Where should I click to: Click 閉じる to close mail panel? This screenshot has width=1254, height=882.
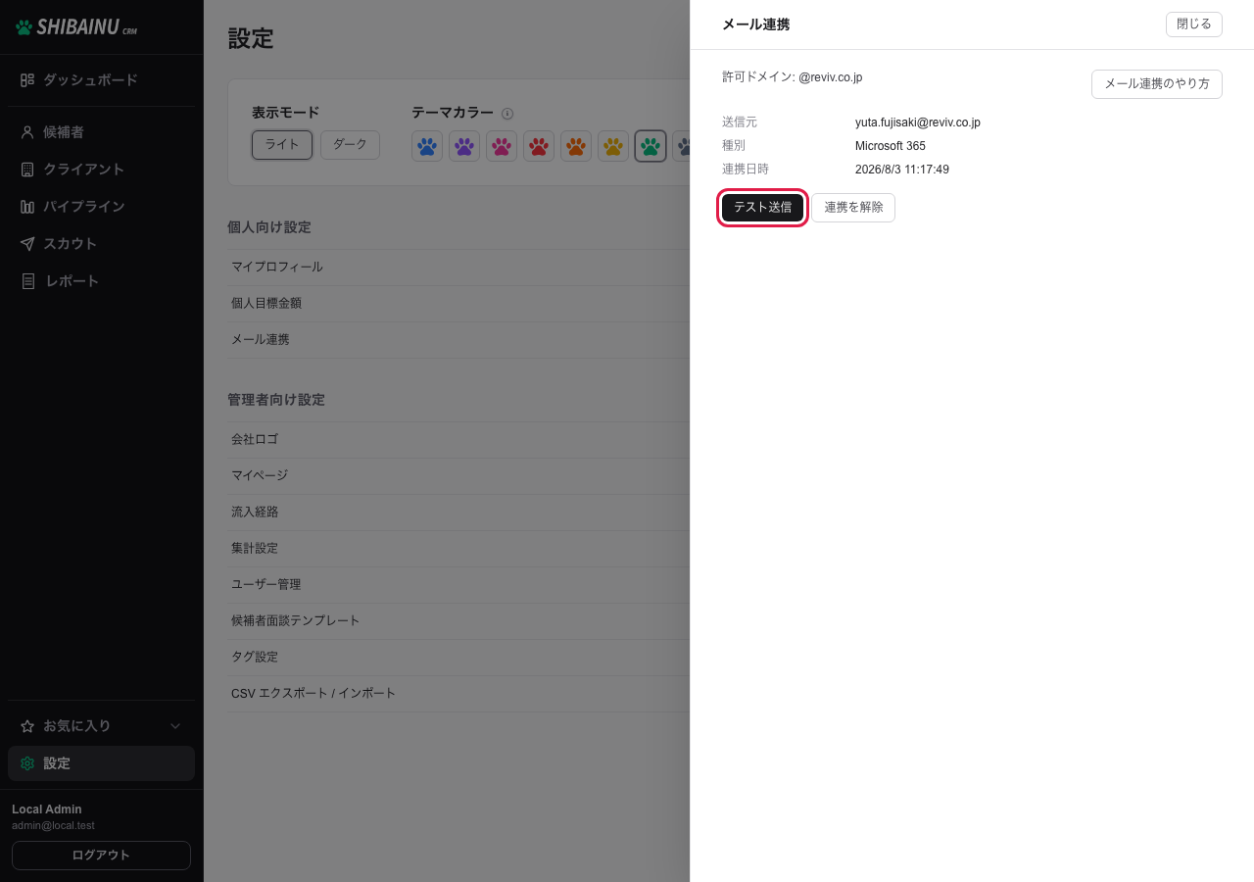[x=1193, y=24]
